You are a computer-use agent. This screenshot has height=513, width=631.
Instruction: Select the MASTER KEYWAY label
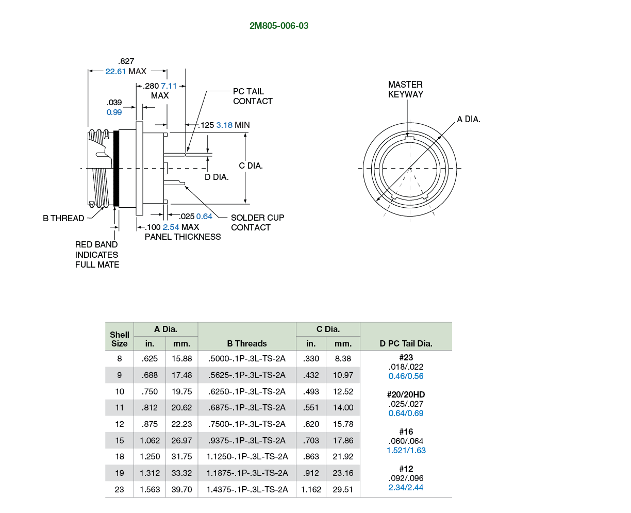click(x=406, y=89)
